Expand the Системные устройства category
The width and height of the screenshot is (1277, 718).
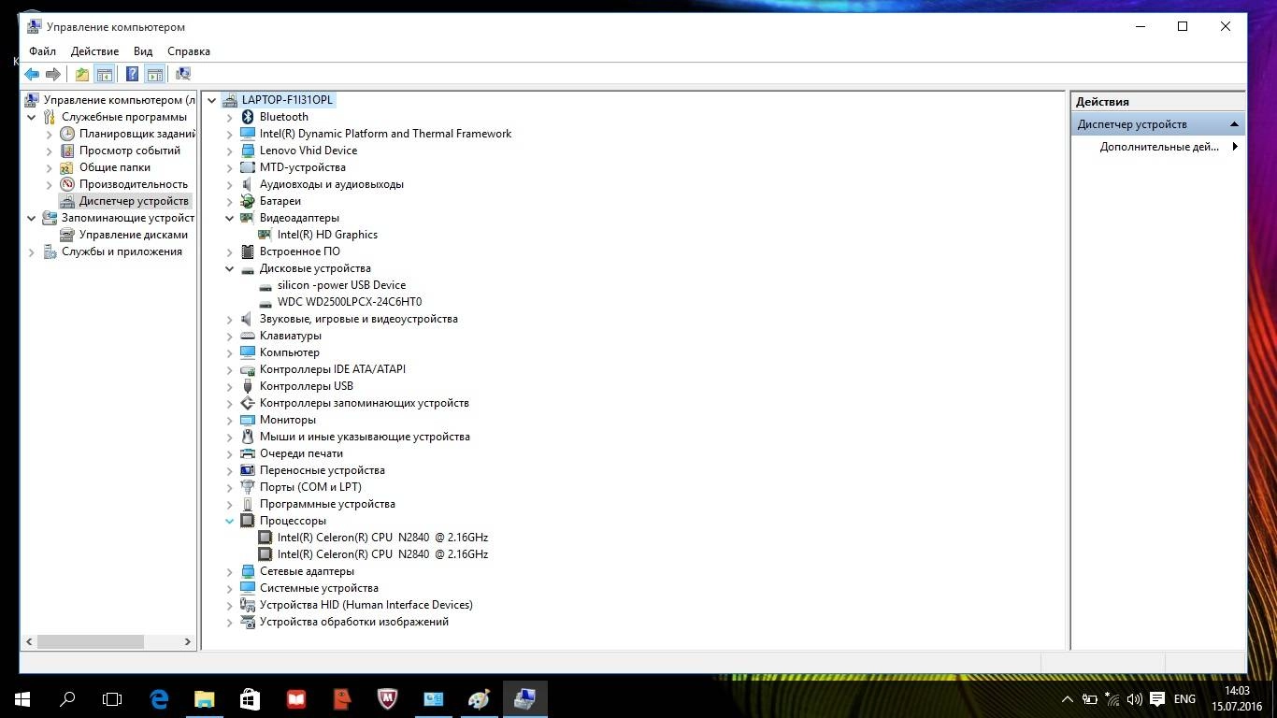tap(230, 588)
